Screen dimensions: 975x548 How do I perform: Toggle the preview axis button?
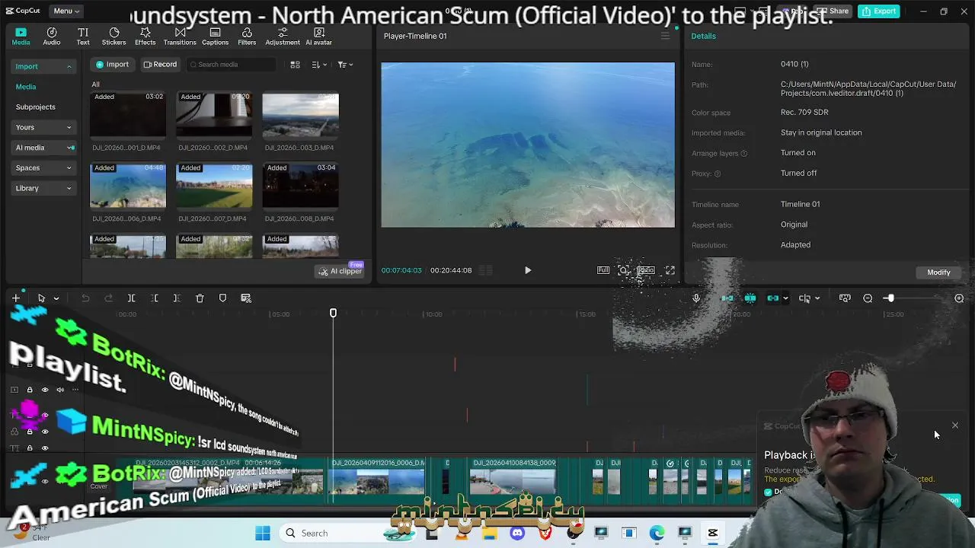click(804, 298)
